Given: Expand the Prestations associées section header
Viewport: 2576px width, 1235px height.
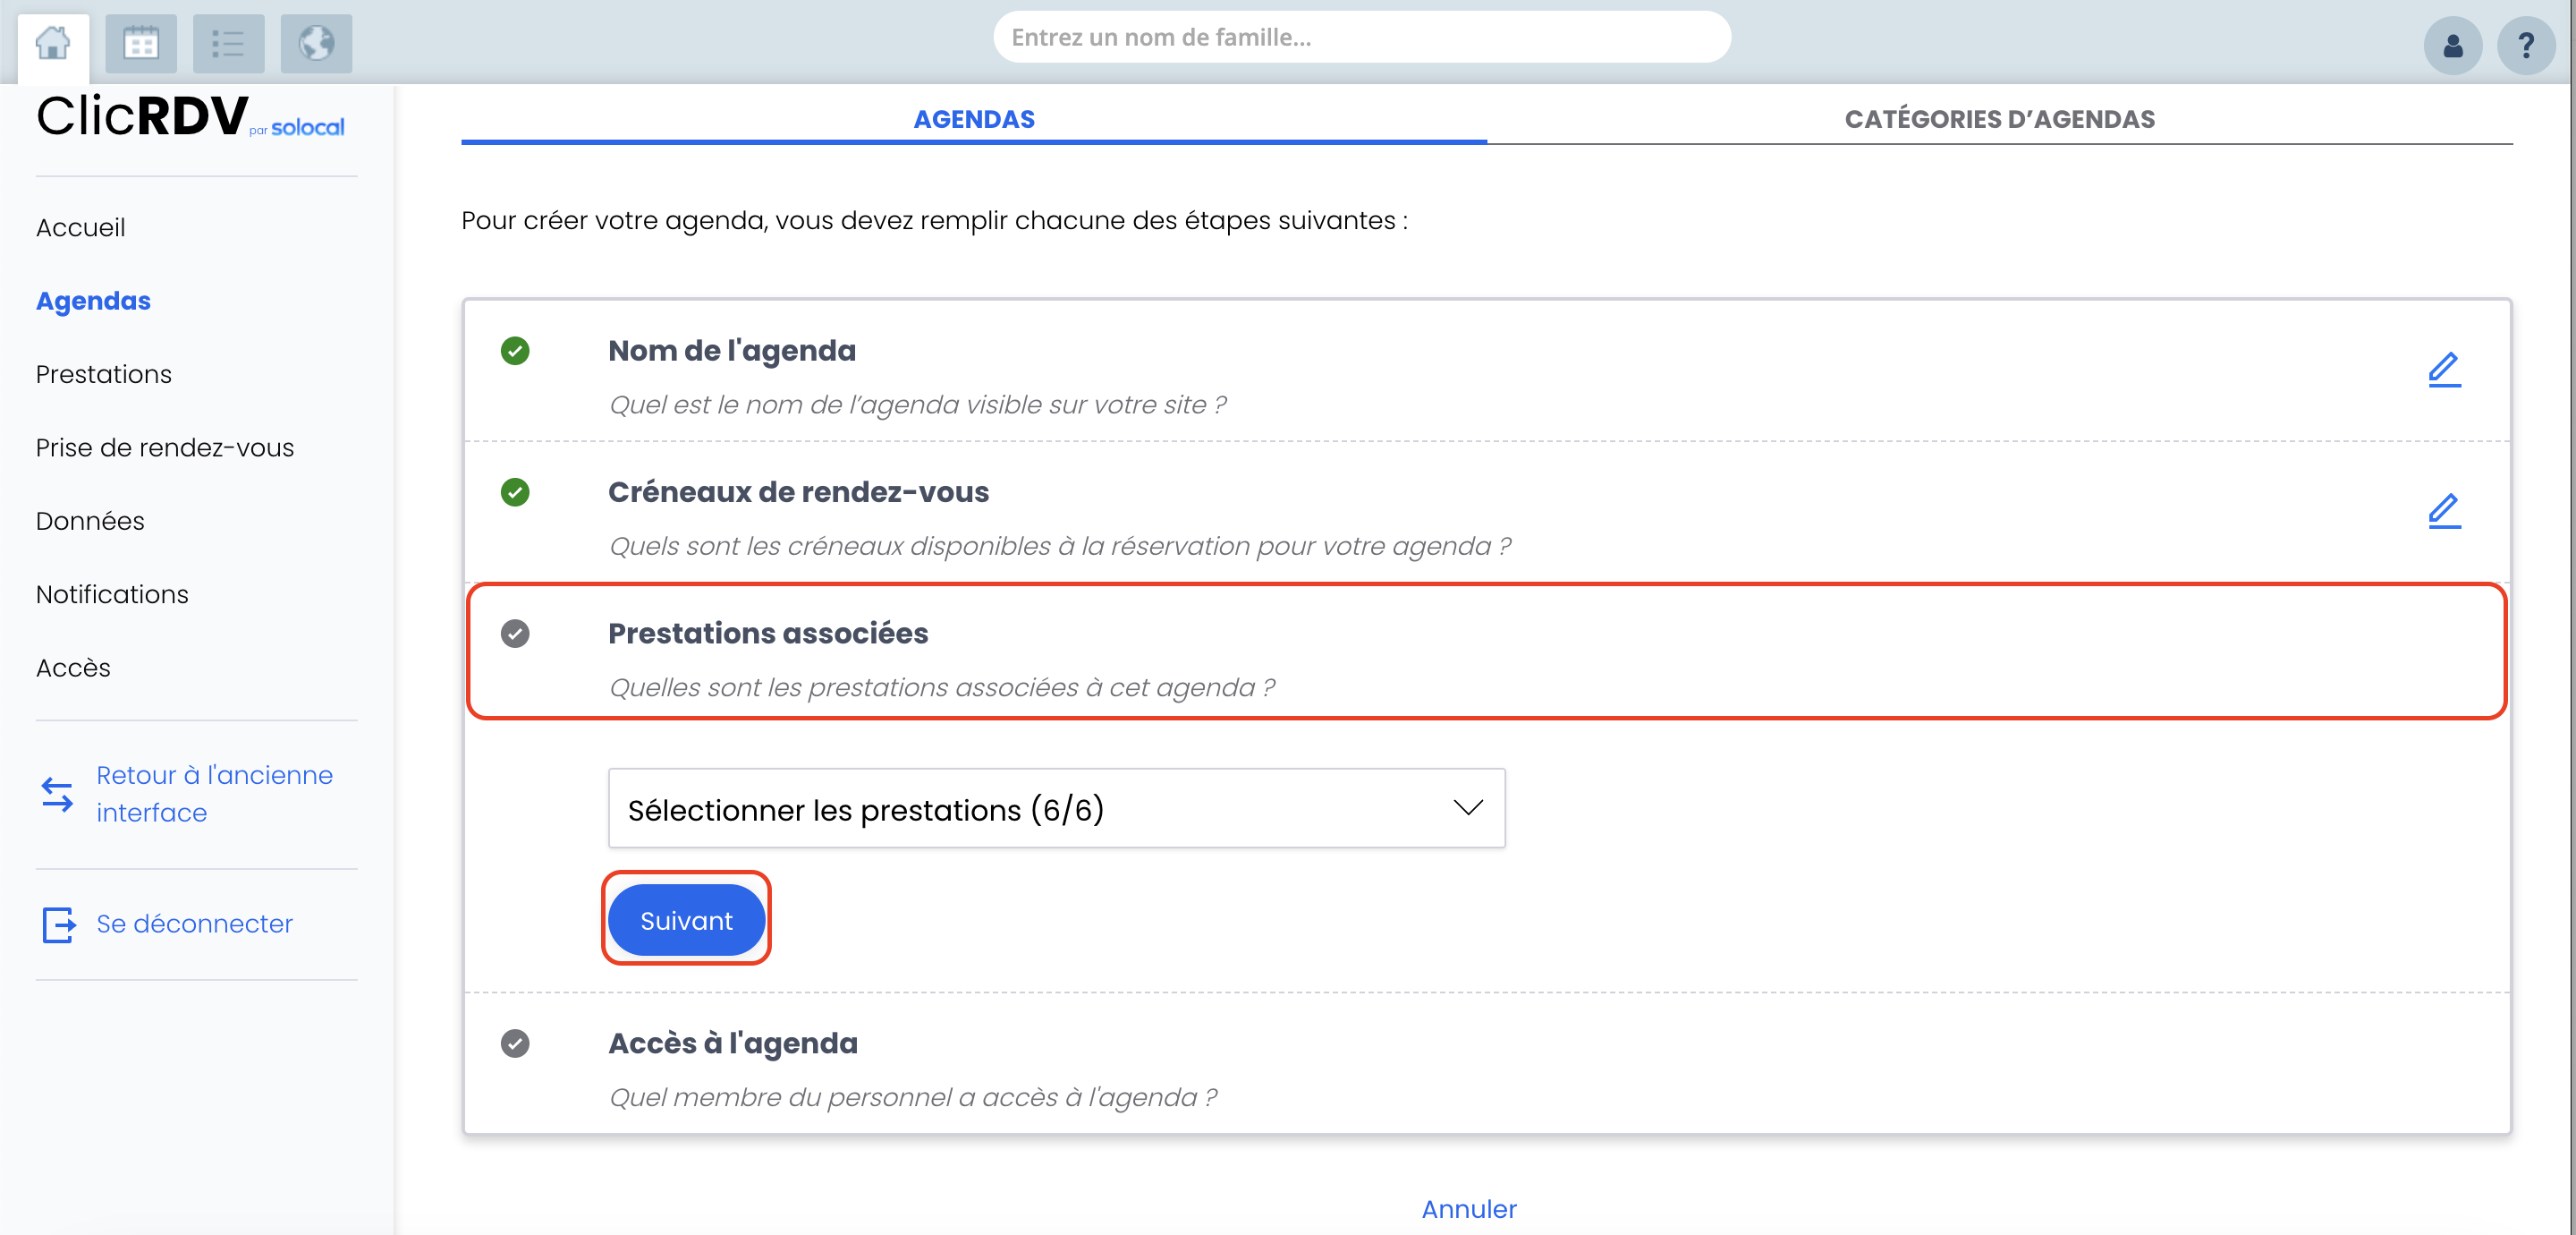Looking at the screenshot, I should tap(1486, 652).
